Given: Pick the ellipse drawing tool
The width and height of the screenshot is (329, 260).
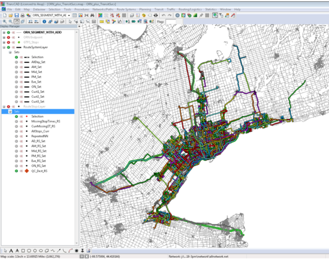Looking at the screenshot, I should pos(41,251).
